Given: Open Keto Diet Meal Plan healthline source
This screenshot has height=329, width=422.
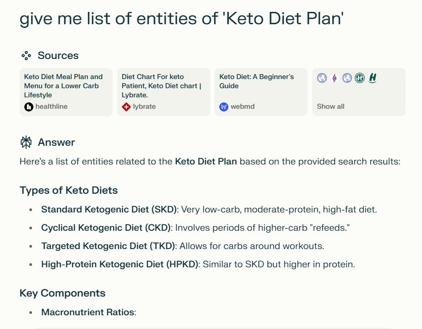Looking at the screenshot, I should (65, 86).
